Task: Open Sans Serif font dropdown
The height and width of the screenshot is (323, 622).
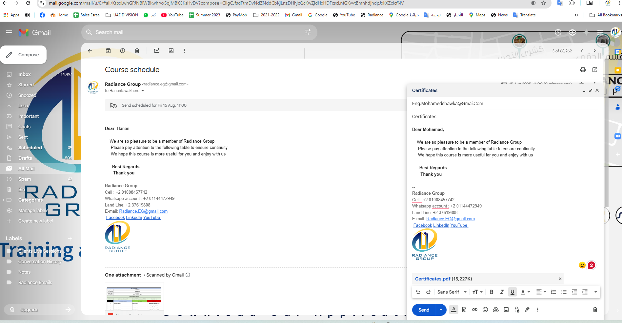Action: (452, 292)
